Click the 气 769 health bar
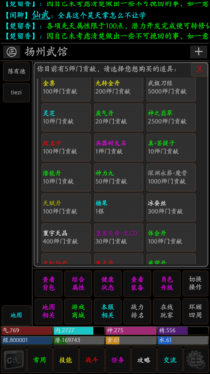The image size is (210, 374). pyautogui.click(x=27, y=331)
